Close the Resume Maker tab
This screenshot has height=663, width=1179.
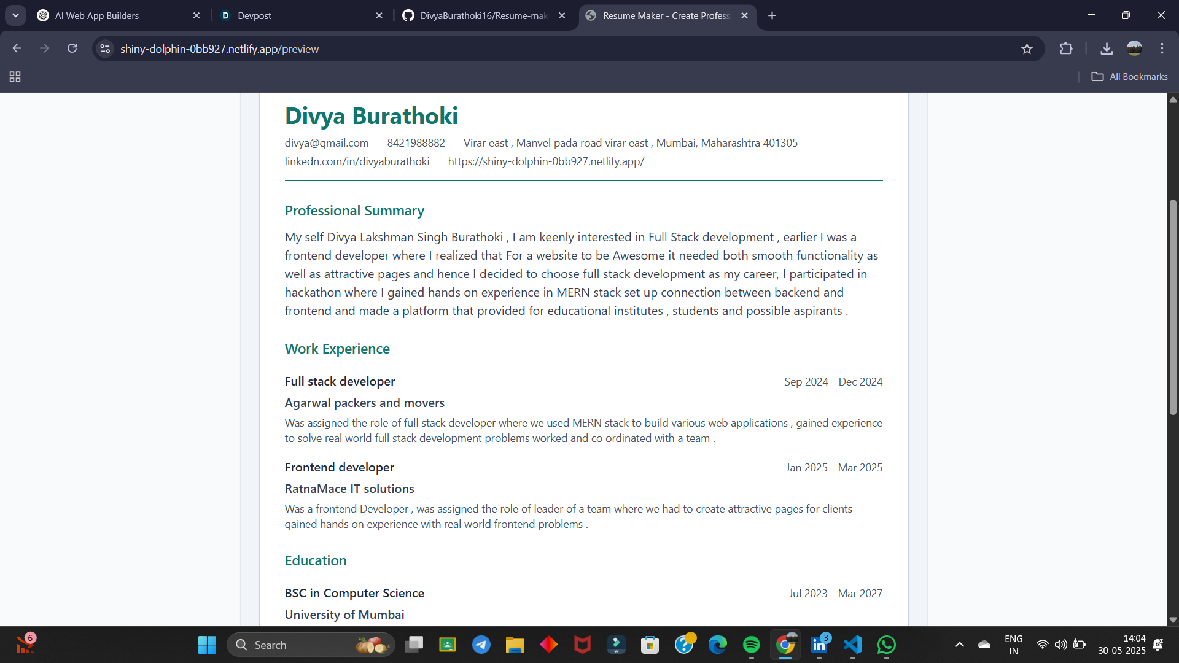(x=744, y=16)
